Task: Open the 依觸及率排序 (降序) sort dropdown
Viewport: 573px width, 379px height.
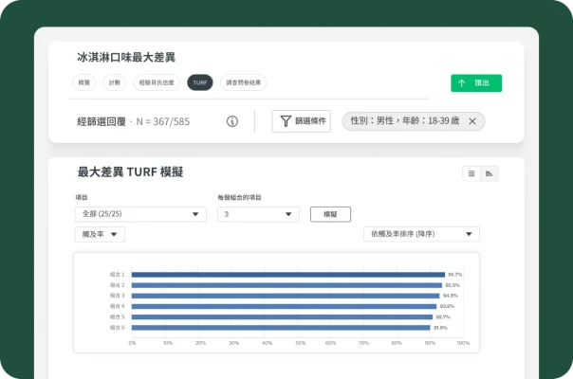Action: [421, 234]
